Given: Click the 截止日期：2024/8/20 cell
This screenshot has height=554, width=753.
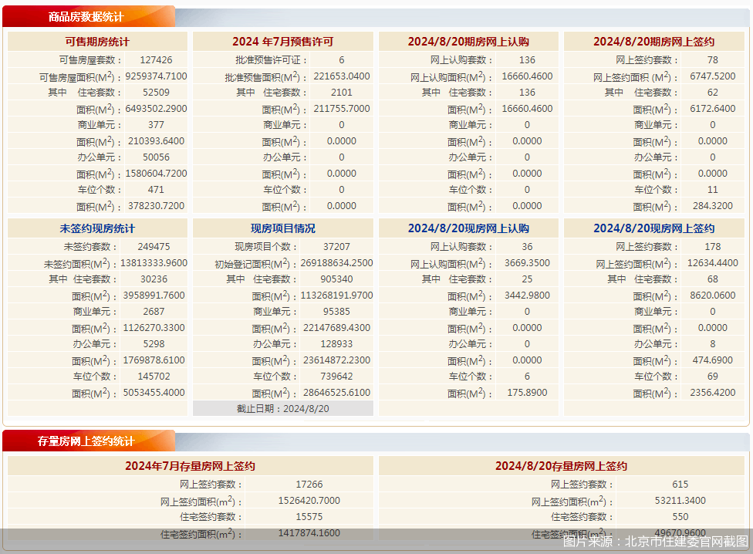Looking at the screenshot, I should pos(283,408).
